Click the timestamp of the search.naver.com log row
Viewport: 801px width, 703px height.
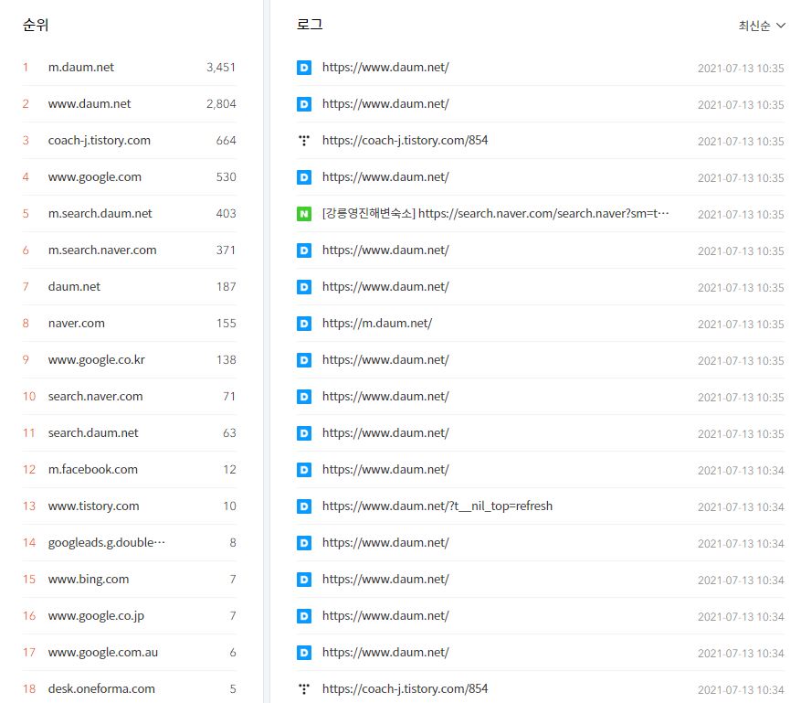point(741,215)
